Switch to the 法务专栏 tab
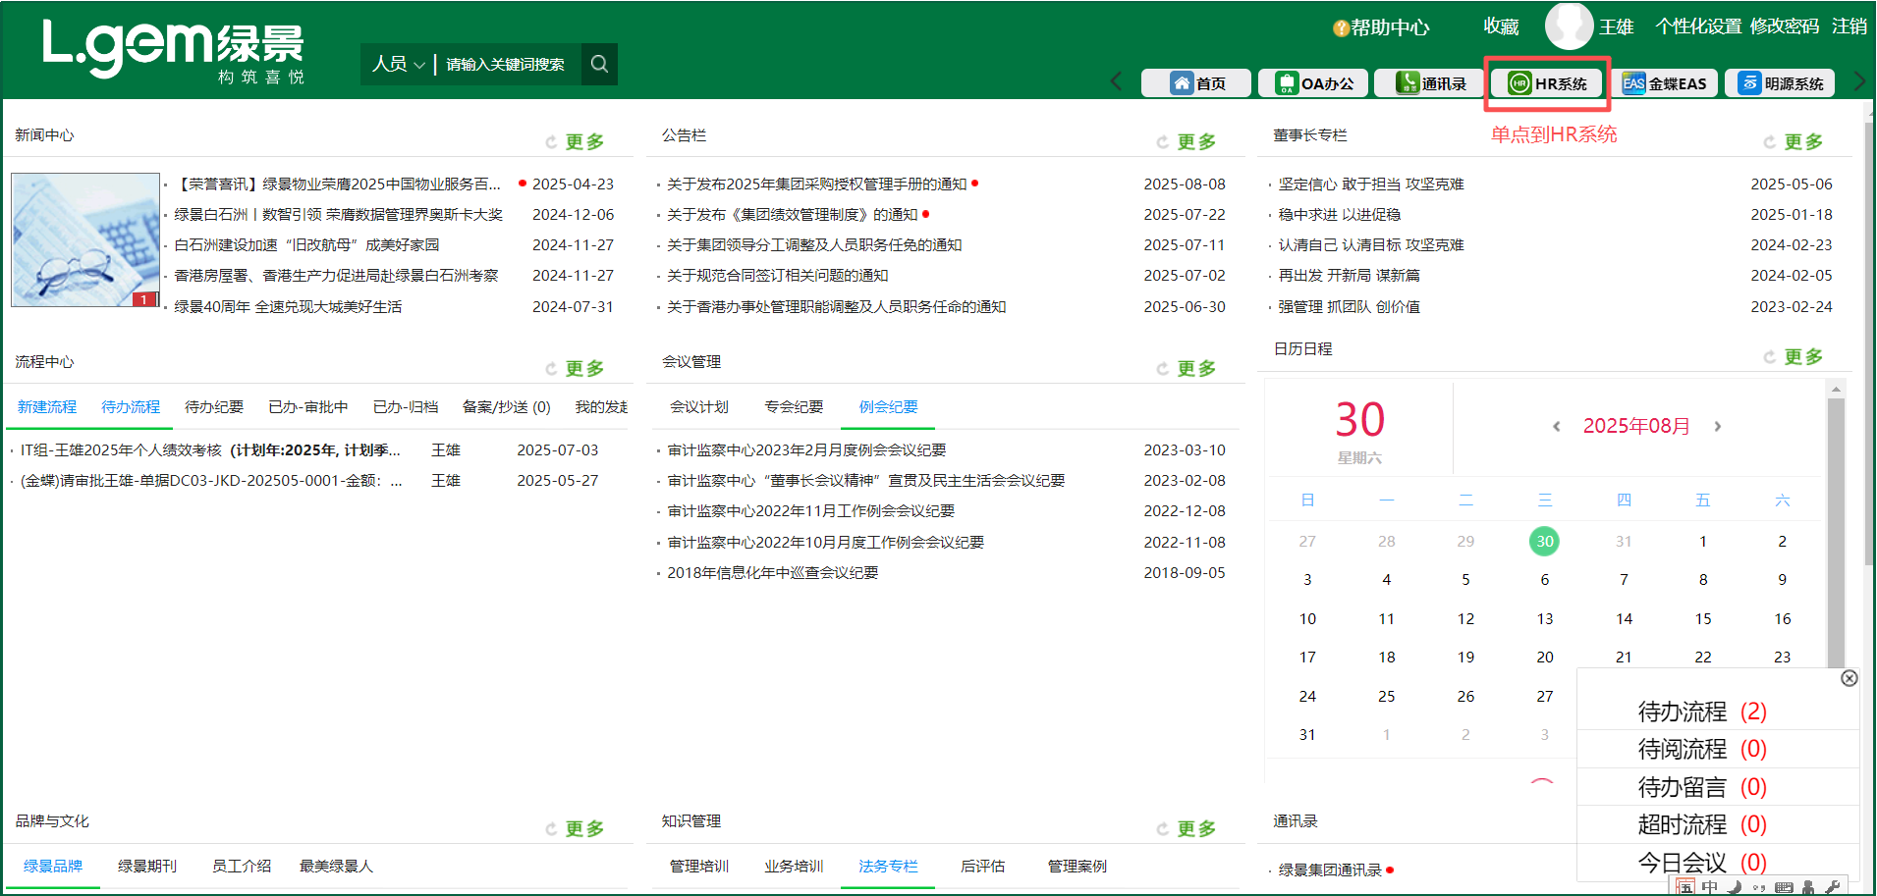Image resolution: width=1877 pixels, height=896 pixels. [886, 867]
